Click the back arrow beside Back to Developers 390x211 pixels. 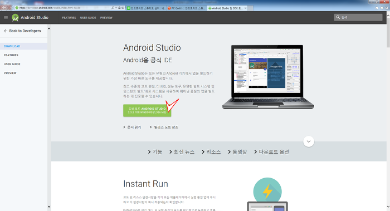point(6,31)
